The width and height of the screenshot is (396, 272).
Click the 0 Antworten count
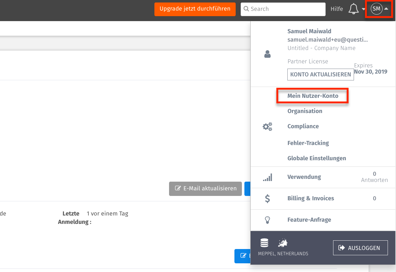point(375,177)
